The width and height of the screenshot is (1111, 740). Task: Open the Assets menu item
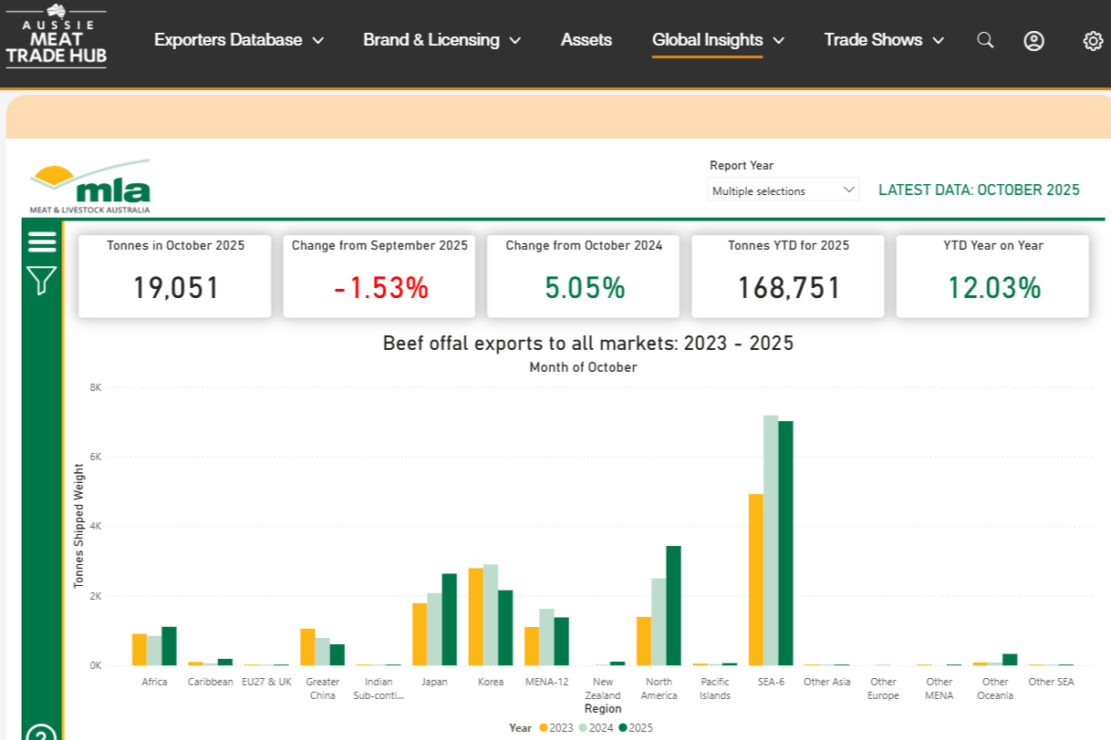[x=586, y=40]
